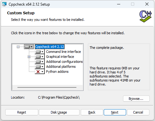The height and width of the screenshot is (121, 155).
Task: Proceed with the Next button
Action: 115,112
